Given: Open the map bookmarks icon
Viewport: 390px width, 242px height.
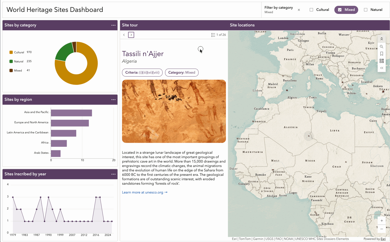Looking at the screenshot, I should (x=381, y=54).
